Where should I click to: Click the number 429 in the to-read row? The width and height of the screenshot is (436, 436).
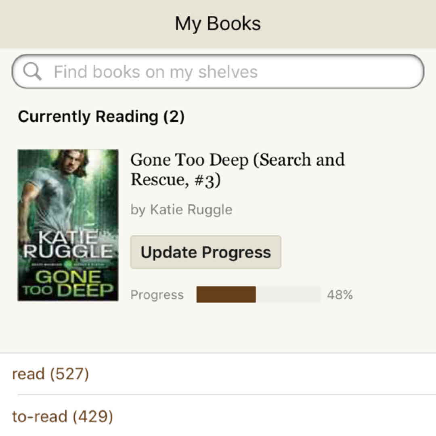(x=92, y=416)
